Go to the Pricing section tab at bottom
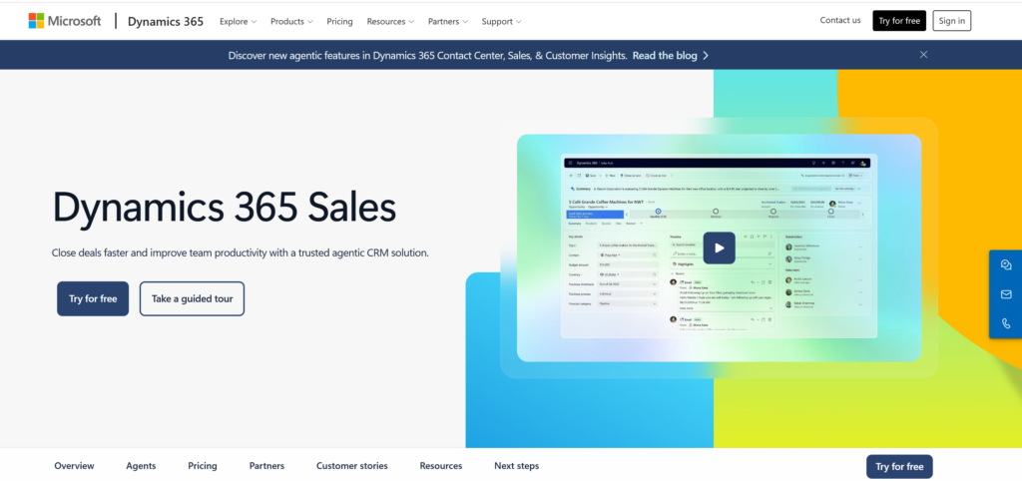 (203, 466)
